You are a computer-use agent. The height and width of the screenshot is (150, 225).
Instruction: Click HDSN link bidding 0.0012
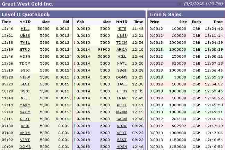pos(25,57)
